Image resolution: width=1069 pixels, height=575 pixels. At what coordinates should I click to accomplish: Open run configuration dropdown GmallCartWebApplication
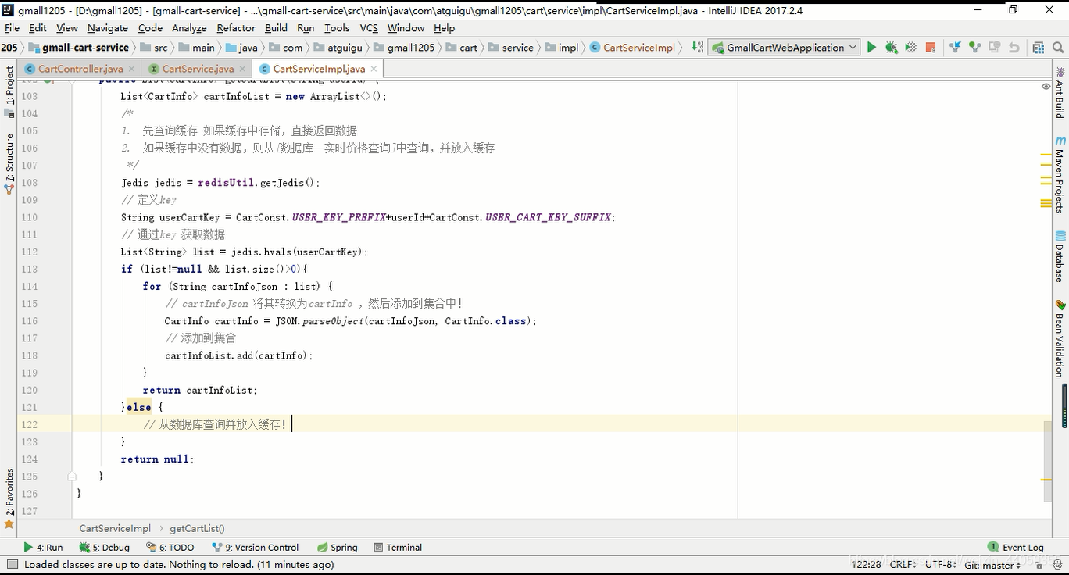coord(785,48)
